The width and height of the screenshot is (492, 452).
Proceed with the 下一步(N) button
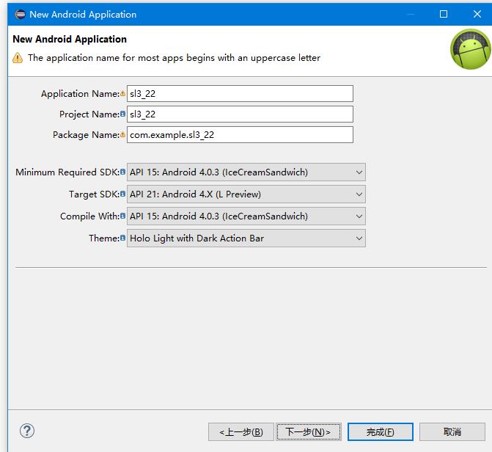point(309,432)
